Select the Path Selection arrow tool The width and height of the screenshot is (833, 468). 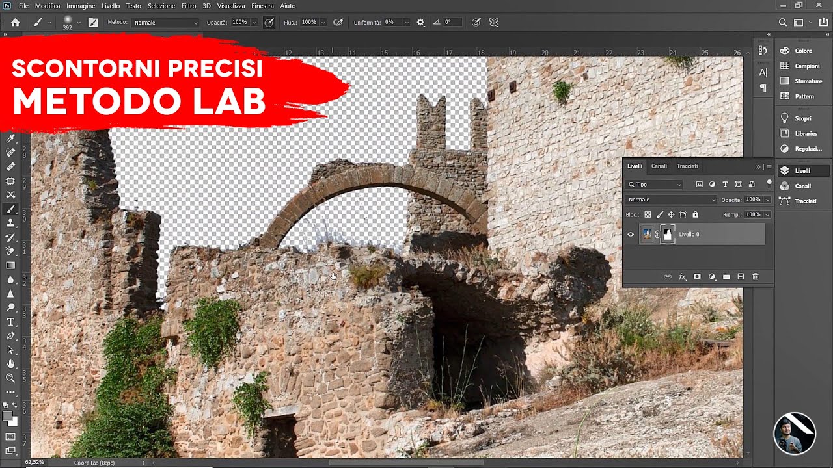click(x=10, y=350)
